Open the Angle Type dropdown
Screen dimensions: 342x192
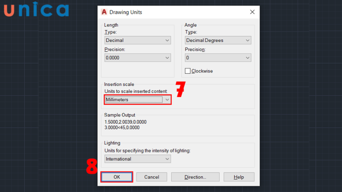coord(218,40)
